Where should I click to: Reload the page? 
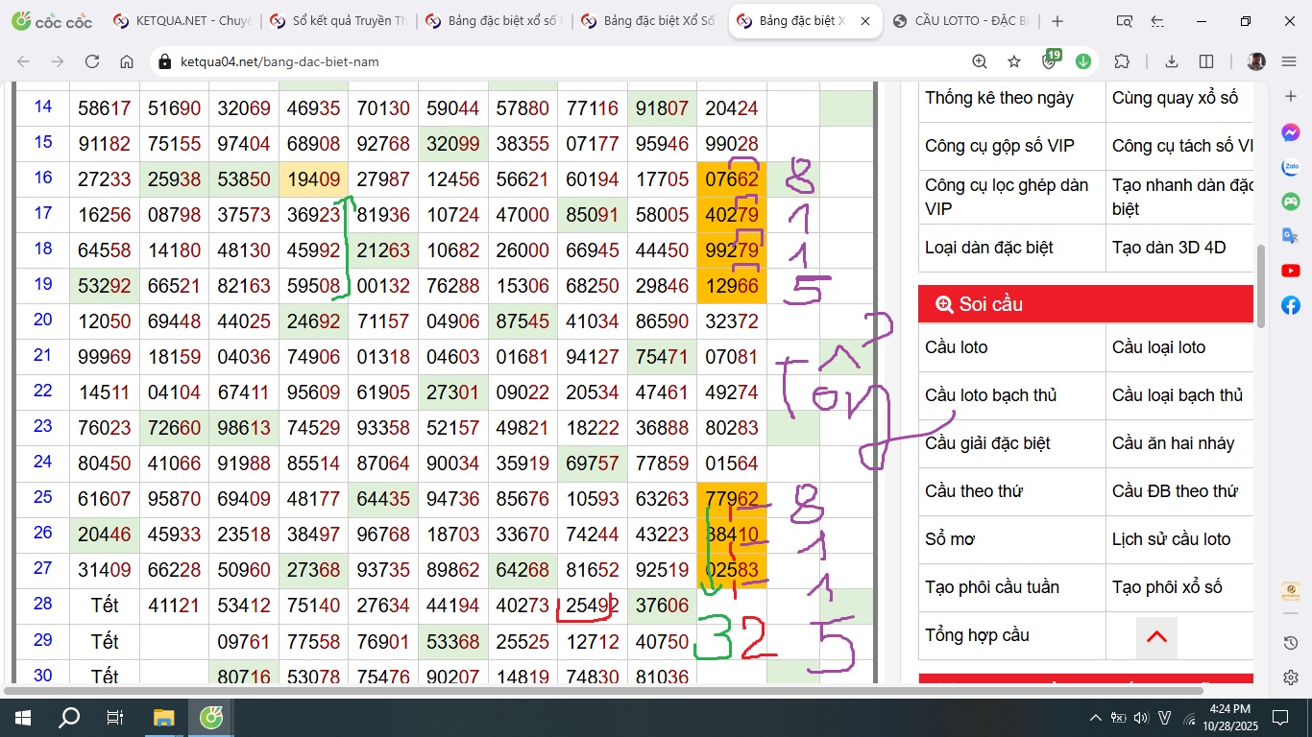(92, 61)
